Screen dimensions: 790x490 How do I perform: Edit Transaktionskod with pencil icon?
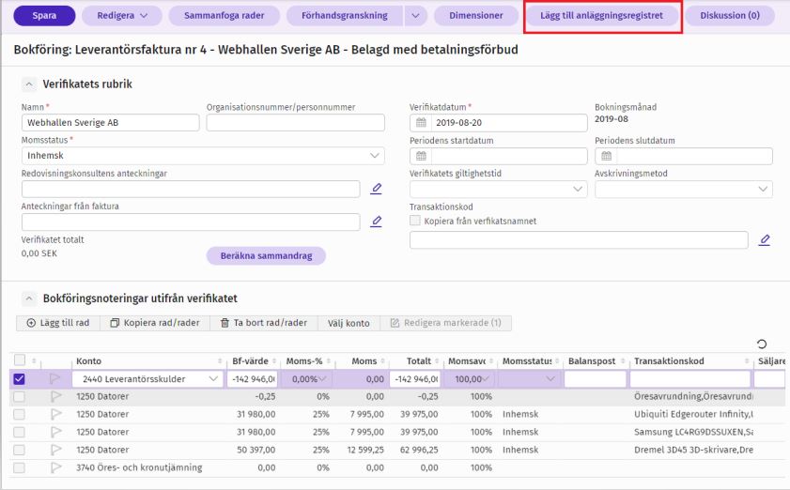coord(765,240)
